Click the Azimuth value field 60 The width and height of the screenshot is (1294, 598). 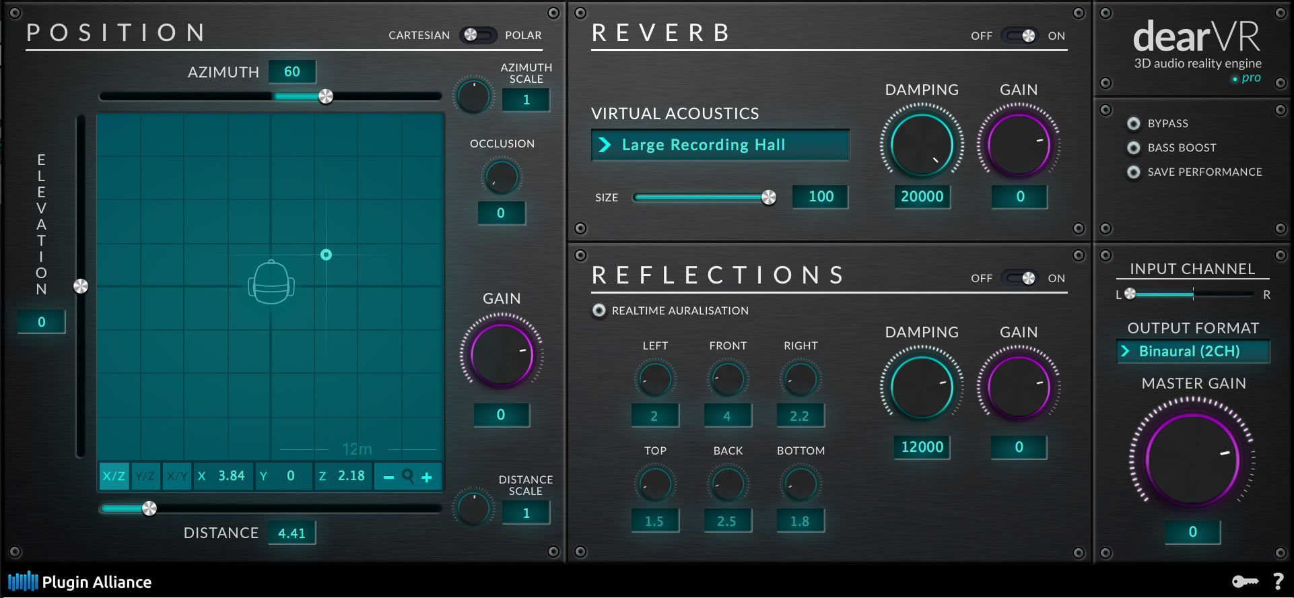pos(292,71)
